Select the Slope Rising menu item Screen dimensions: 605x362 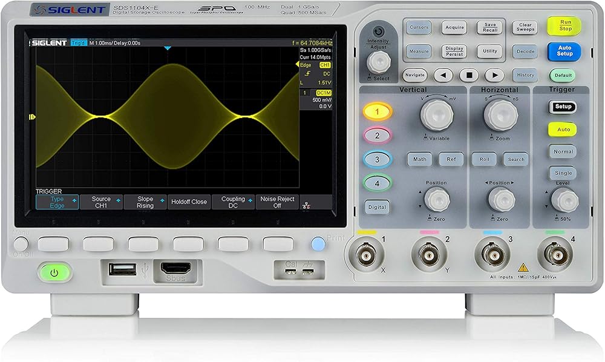click(145, 202)
